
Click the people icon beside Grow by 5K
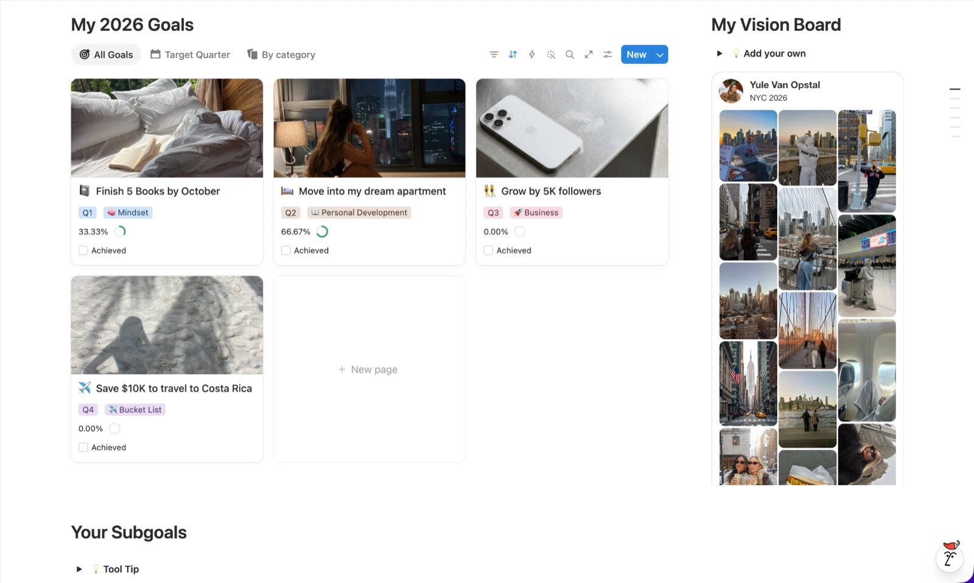coord(489,191)
